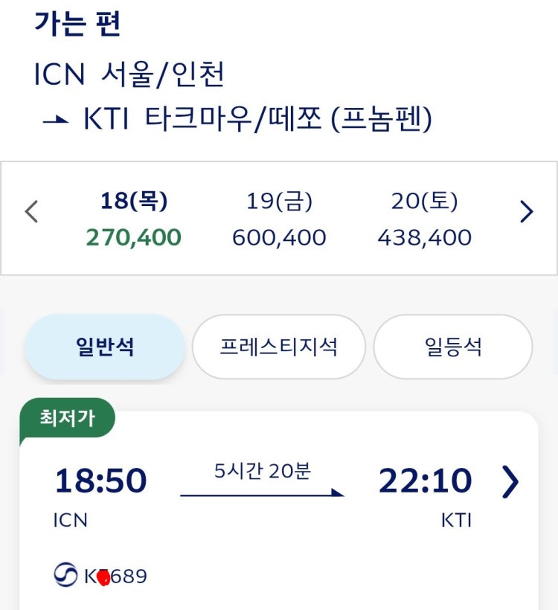Click the flight number ending in 689

pos(115,577)
